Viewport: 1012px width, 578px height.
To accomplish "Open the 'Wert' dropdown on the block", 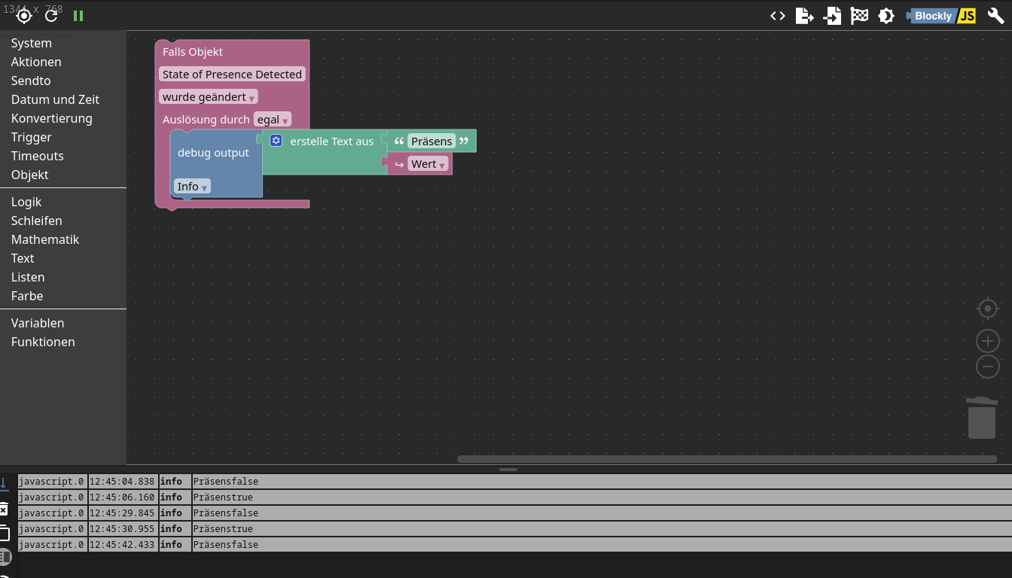I will point(428,164).
